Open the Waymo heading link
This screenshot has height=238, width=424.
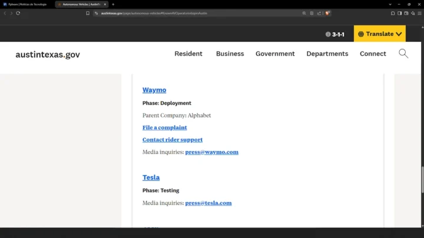click(x=154, y=90)
